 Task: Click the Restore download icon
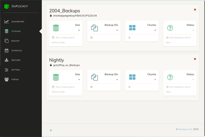pos(6,60)
